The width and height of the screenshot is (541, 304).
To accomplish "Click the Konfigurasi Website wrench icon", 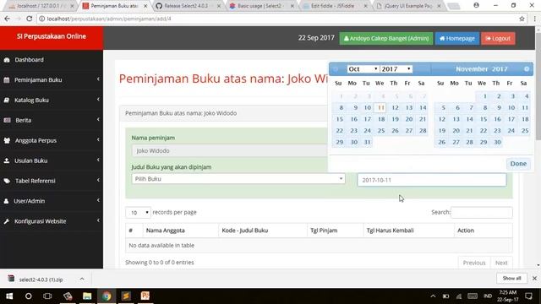I will (7, 221).
